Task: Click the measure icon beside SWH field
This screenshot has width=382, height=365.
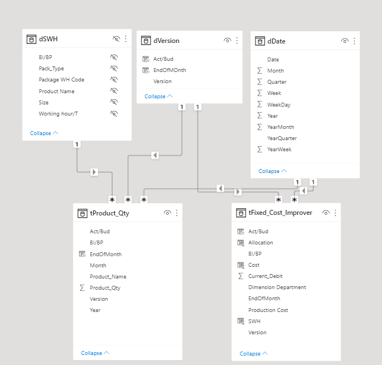Action: [x=241, y=321]
